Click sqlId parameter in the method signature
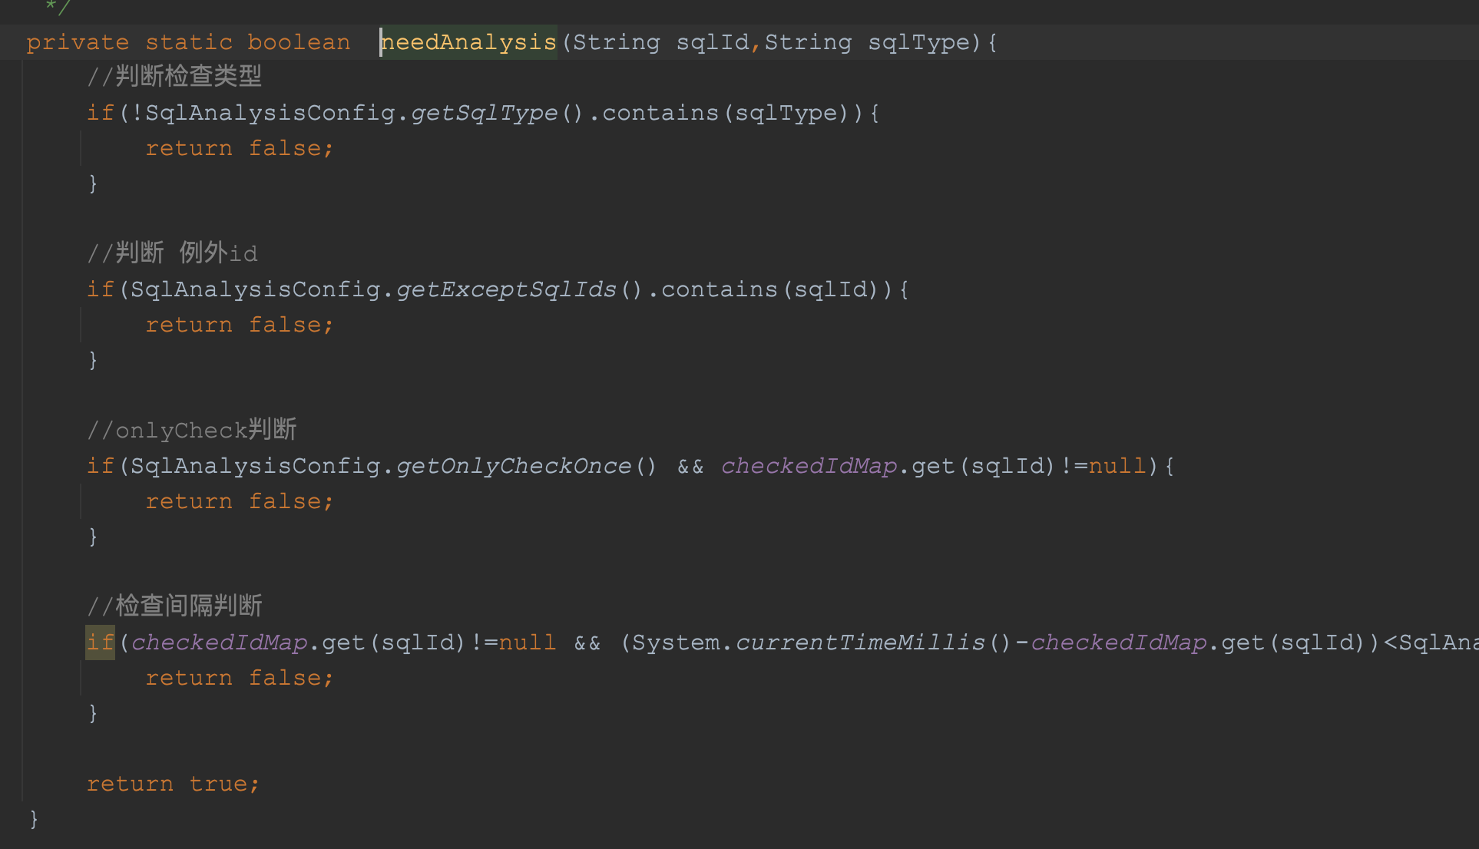This screenshot has height=849, width=1479. (x=712, y=42)
